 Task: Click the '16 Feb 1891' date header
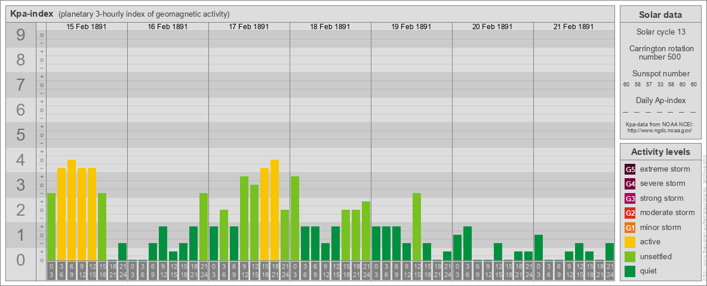coord(168,27)
